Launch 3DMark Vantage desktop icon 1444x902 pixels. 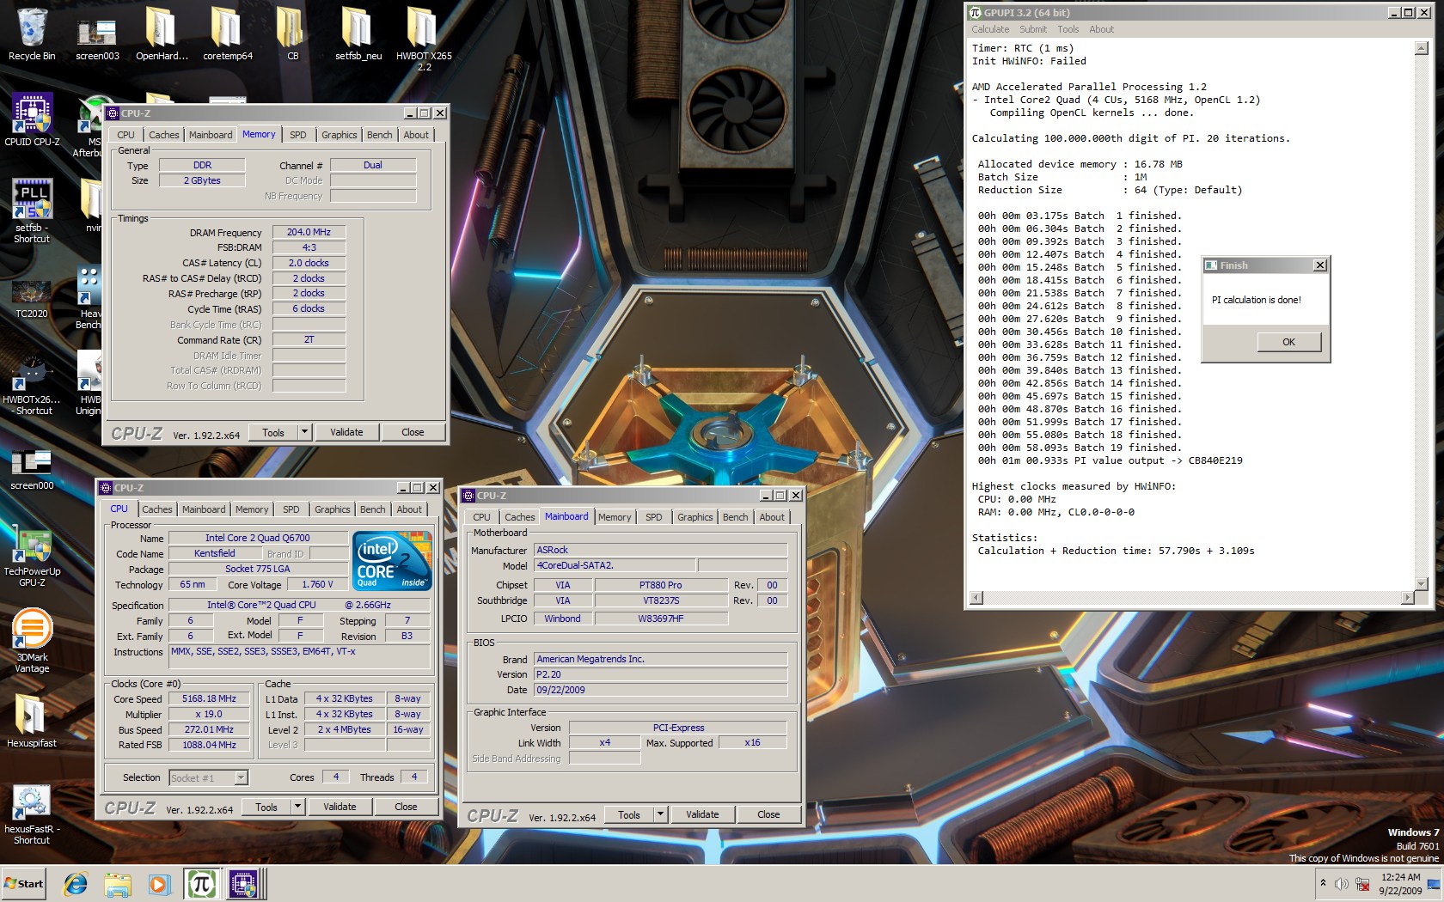point(32,641)
